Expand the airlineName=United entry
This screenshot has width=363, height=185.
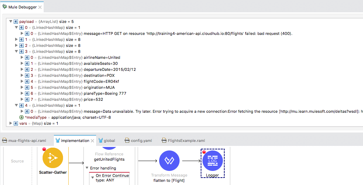[x=22, y=57]
